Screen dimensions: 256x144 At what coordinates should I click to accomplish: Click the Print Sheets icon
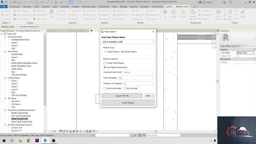[x=218, y=12]
